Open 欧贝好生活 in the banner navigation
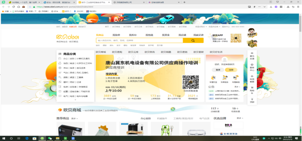The width and height of the screenshot is (302, 141). (x=216, y=52)
